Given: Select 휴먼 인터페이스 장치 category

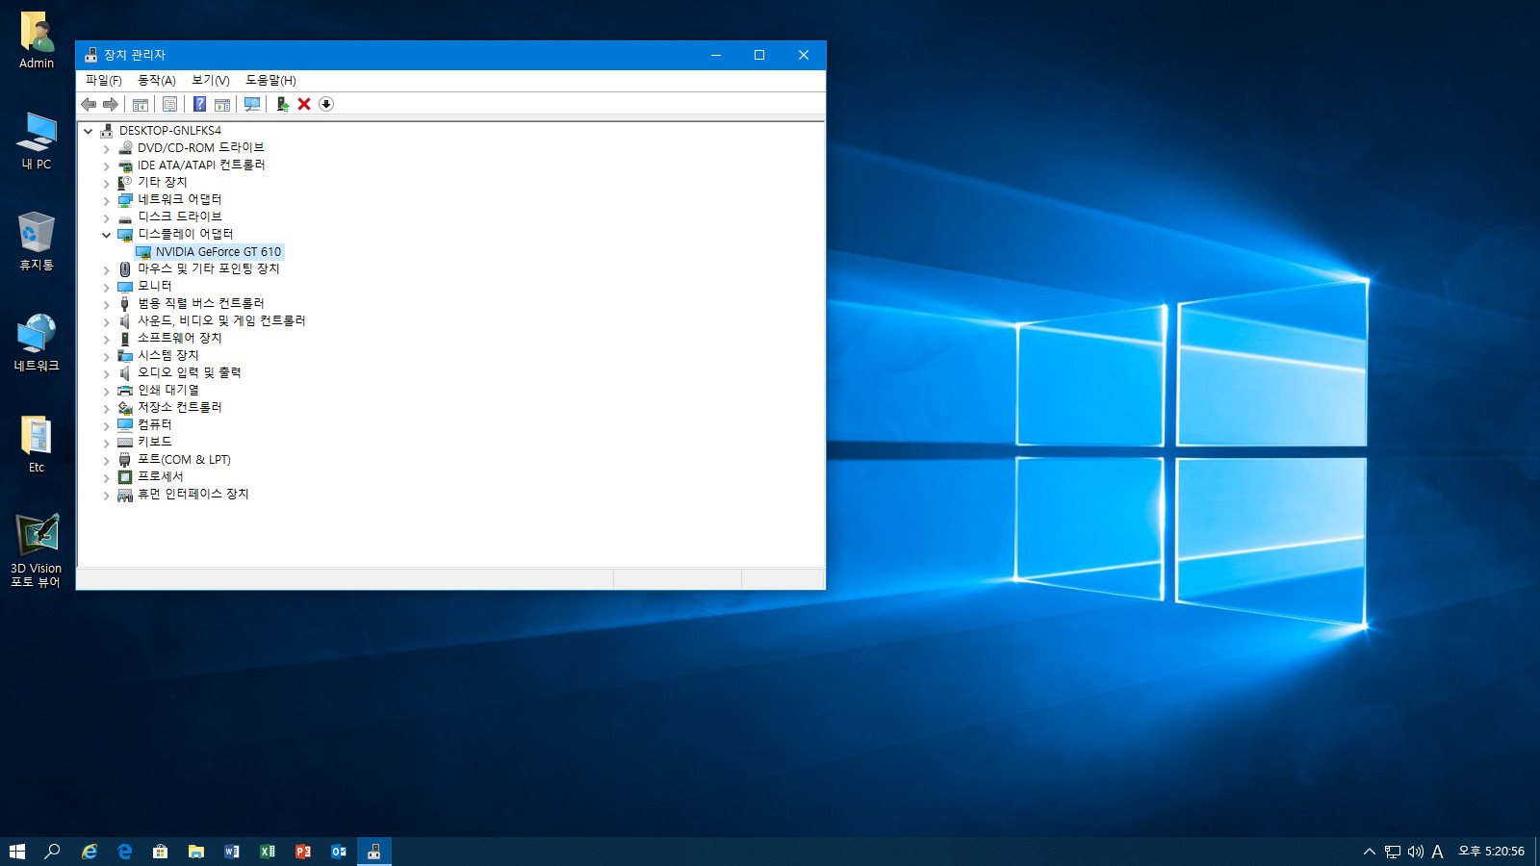Looking at the screenshot, I should point(192,495).
